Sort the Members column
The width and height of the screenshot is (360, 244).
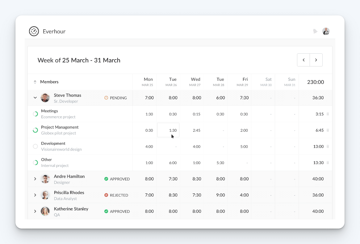click(x=35, y=82)
